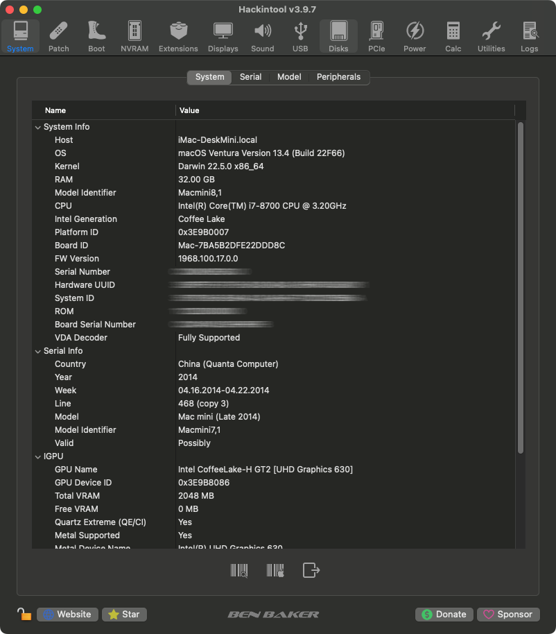This screenshot has width=556, height=634.
Task: Open the Power toolbar section
Action: click(415, 36)
